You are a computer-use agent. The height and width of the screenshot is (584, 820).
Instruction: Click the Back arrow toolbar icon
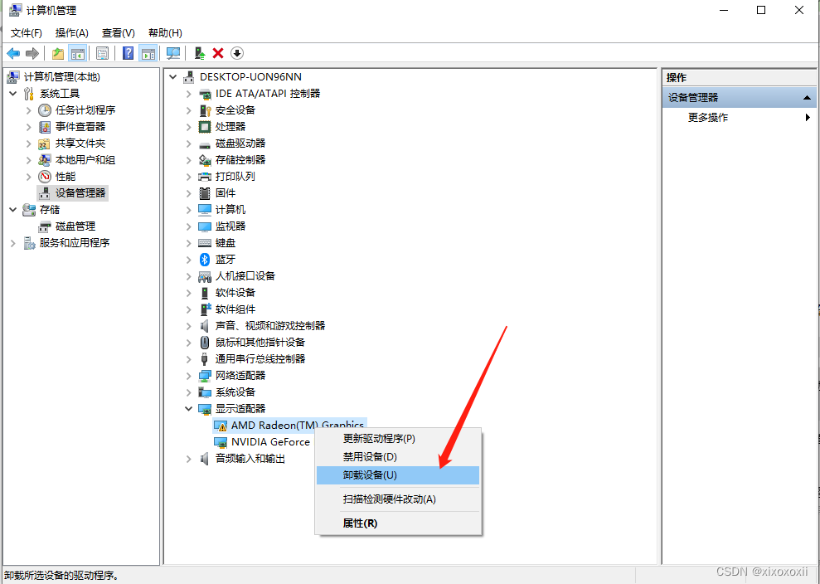pos(13,53)
